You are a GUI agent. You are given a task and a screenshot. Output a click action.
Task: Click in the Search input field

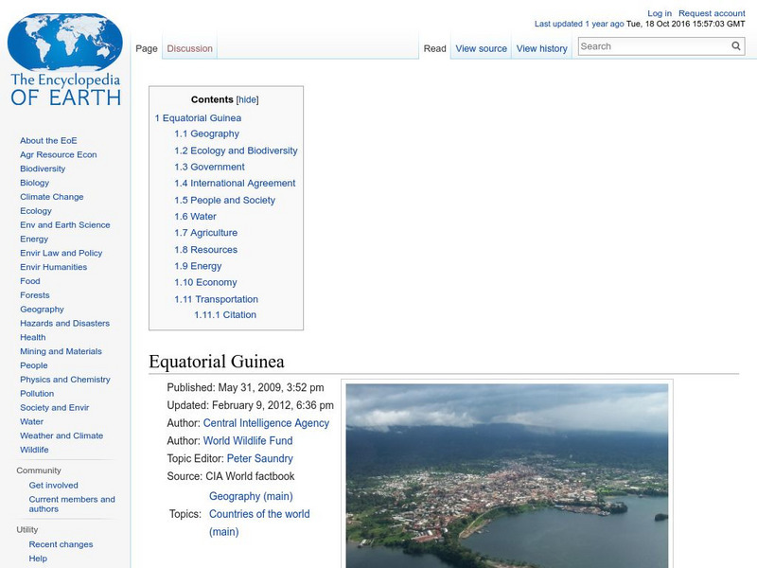pyautogui.click(x=653, y=46)
